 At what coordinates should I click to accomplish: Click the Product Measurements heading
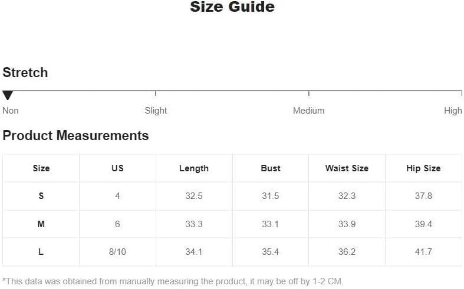75,136
